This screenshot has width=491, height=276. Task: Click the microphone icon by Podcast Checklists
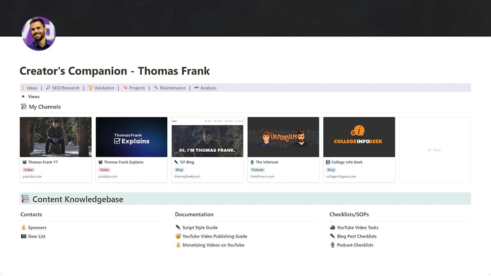tap(332, 245)
